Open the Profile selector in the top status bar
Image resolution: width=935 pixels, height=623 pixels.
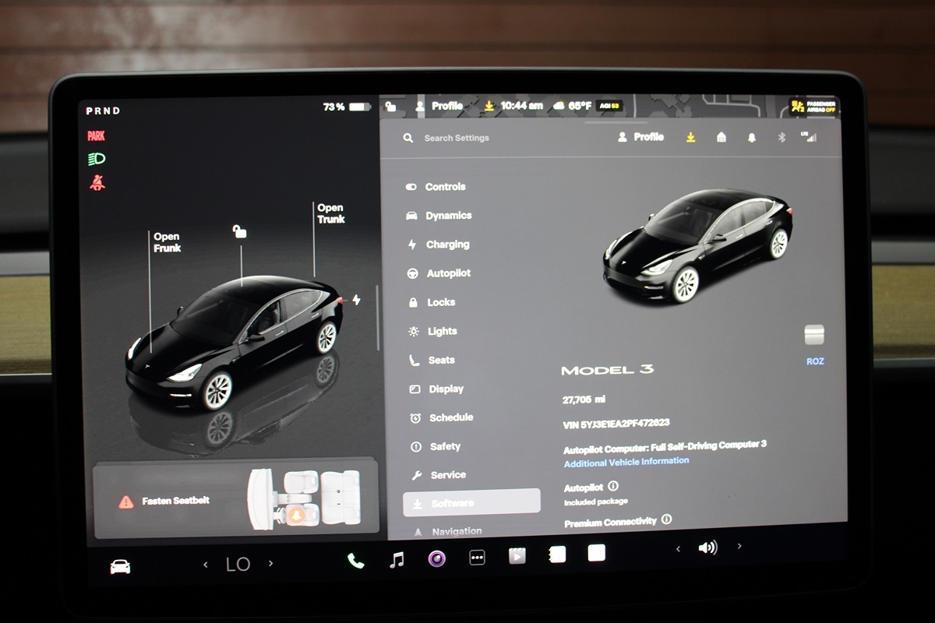click(439, 106)
